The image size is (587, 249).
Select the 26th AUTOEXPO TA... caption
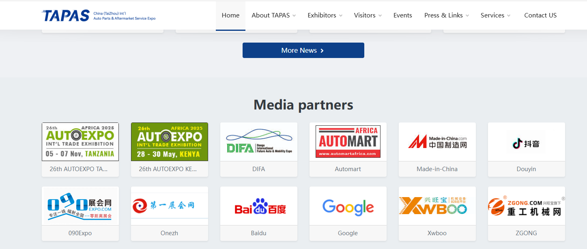[x=79, y=169]
